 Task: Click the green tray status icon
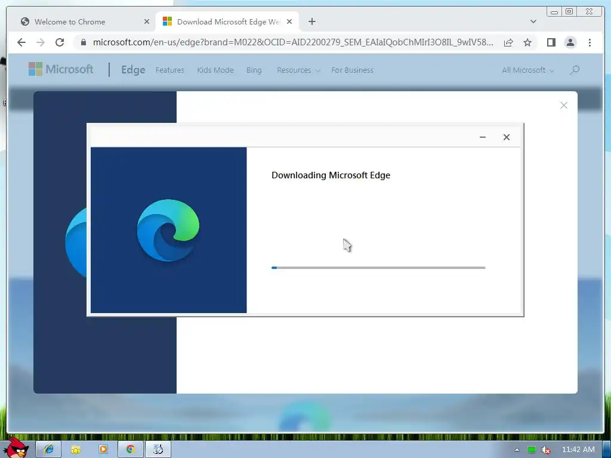[531, 450]
